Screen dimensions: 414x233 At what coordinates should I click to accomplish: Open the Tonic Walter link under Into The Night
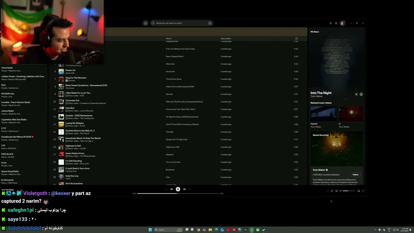[x=317, y=96]
